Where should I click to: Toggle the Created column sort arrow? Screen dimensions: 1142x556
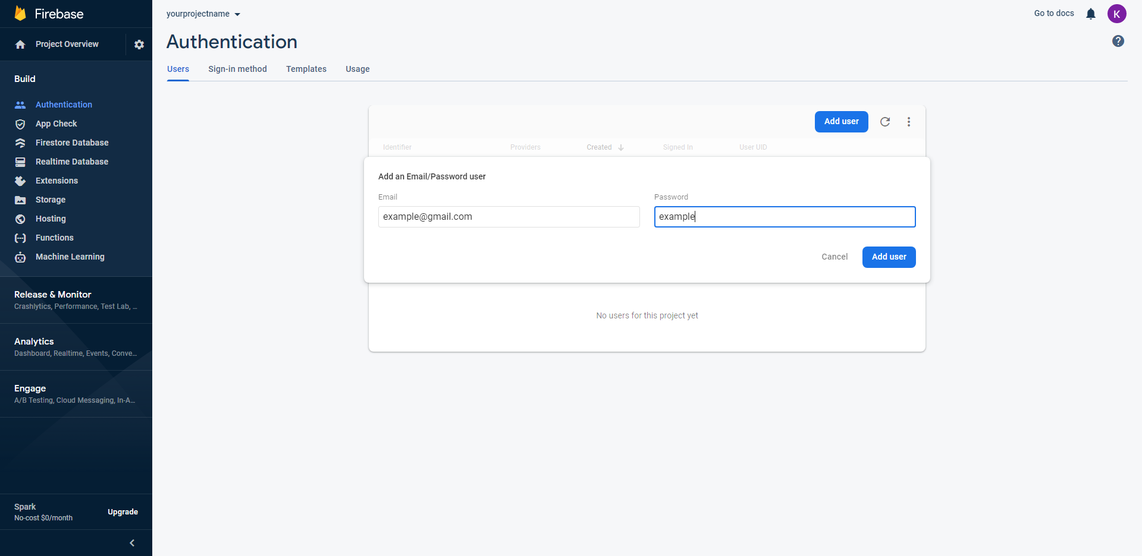pos(621,147)
